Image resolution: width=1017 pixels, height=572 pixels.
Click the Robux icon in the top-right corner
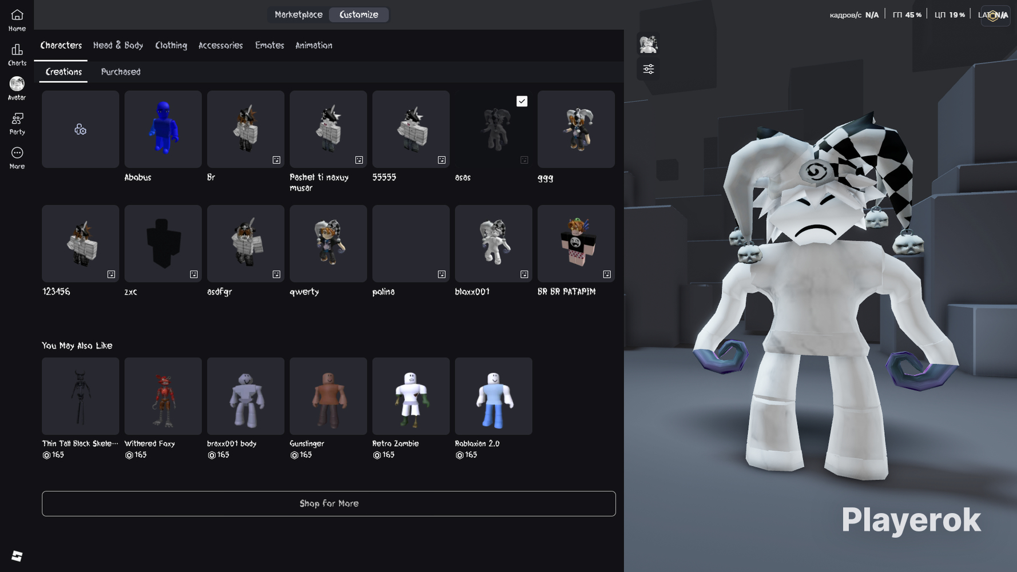994,15
